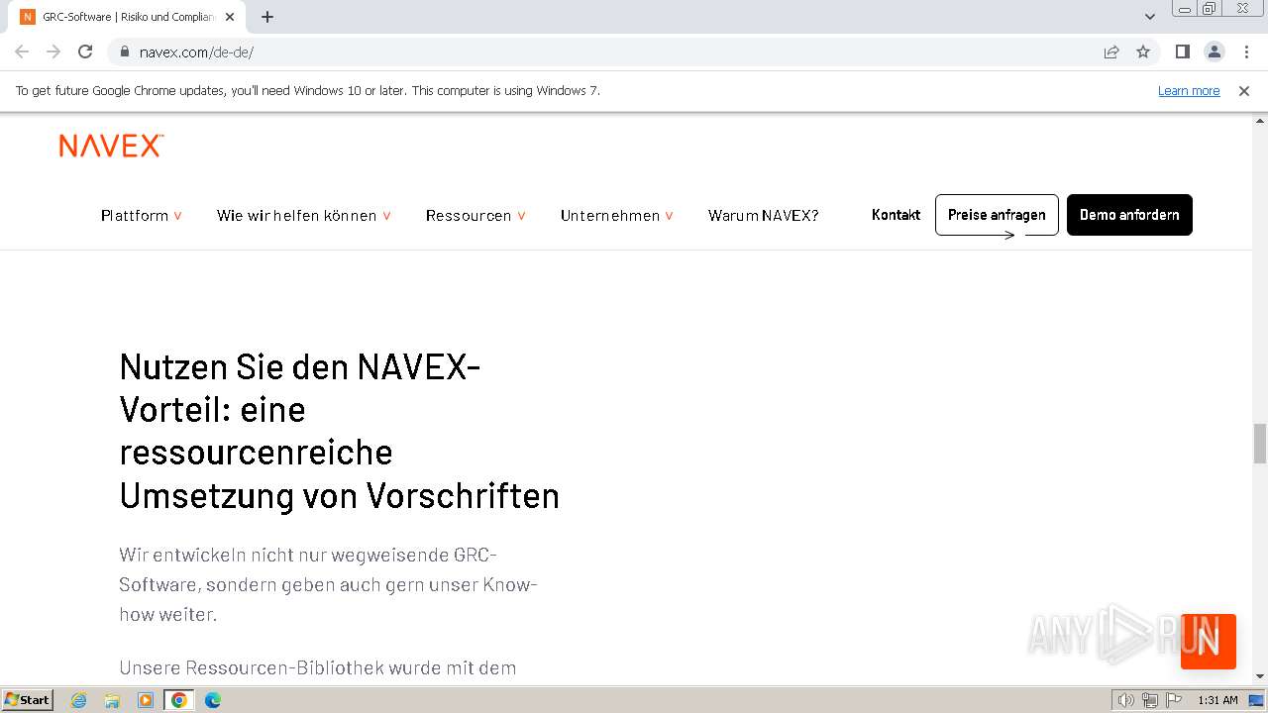Image resolution: width=1268 pixels, height=713 pixels.
Task: Open Windows Explorer folder in taskbar
Action: point(112,700)
